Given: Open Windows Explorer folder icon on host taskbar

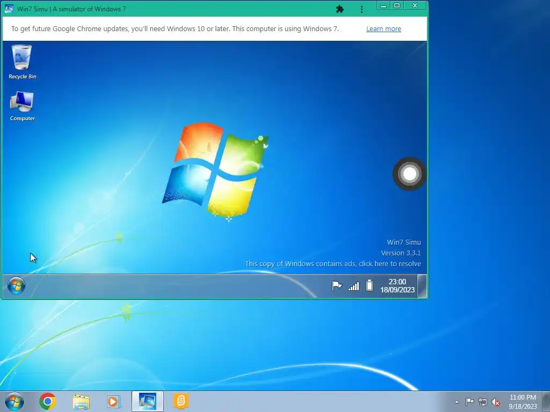Looking at the screenshot, I should point(81,402).
